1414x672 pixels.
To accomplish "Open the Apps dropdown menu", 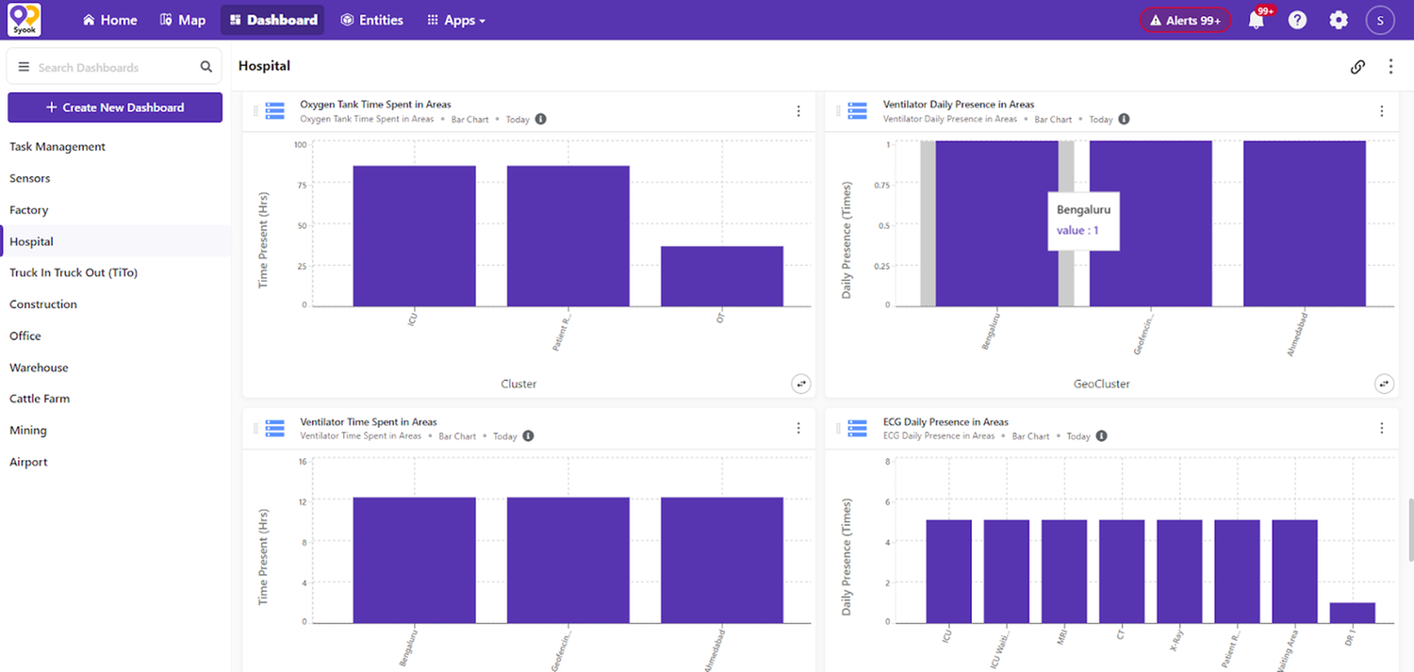I will pyautogui.click(x=455, y=19).
